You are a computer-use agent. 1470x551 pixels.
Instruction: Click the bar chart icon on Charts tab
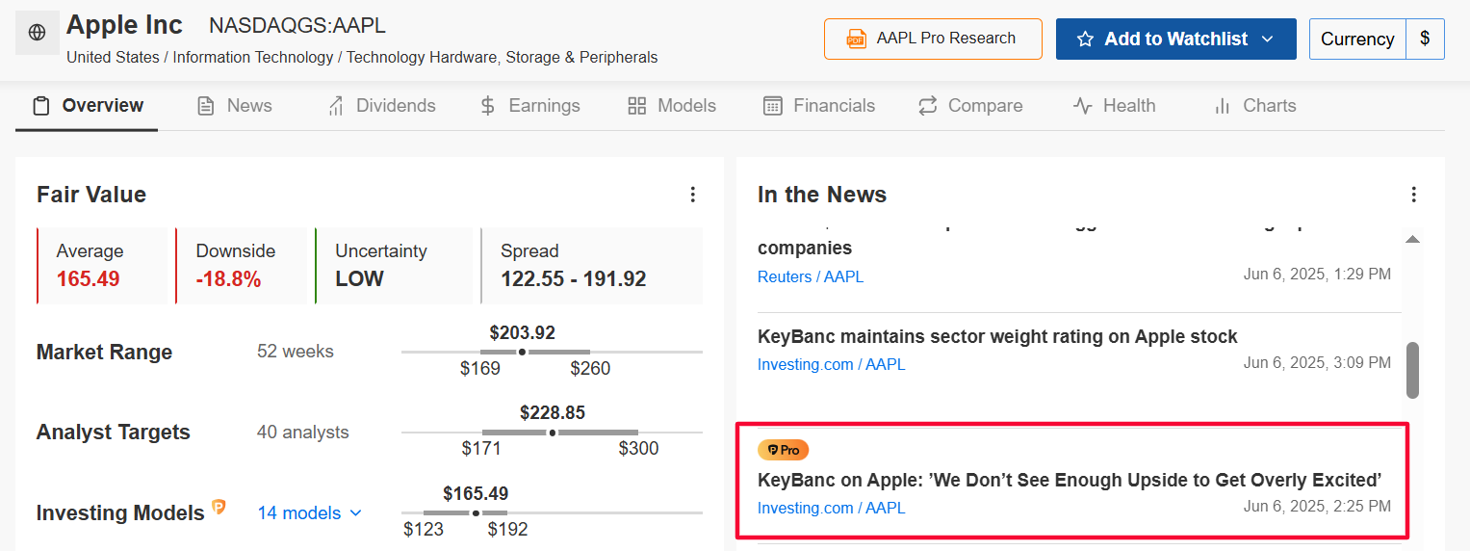tap(1223, 106)
